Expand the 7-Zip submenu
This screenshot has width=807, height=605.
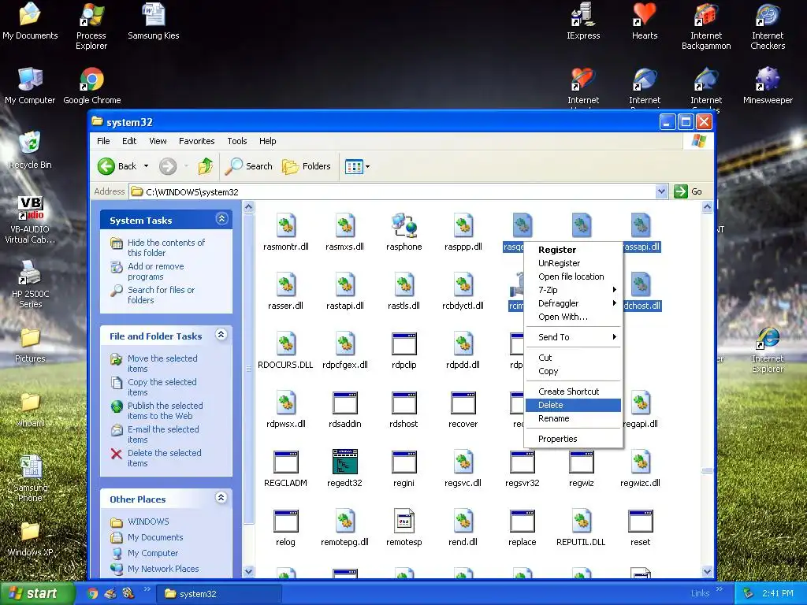tap(572, 290)
